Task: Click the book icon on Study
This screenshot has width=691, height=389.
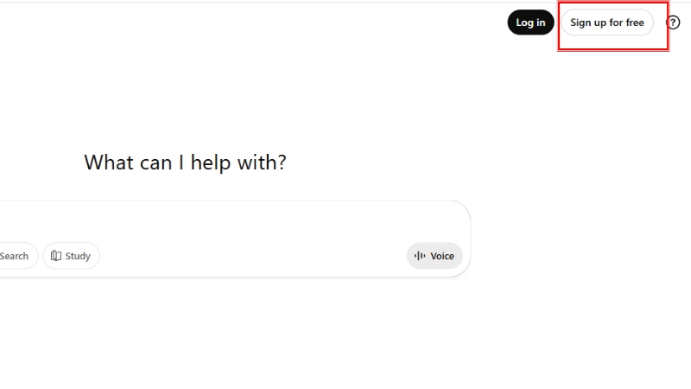Action: 56,256
